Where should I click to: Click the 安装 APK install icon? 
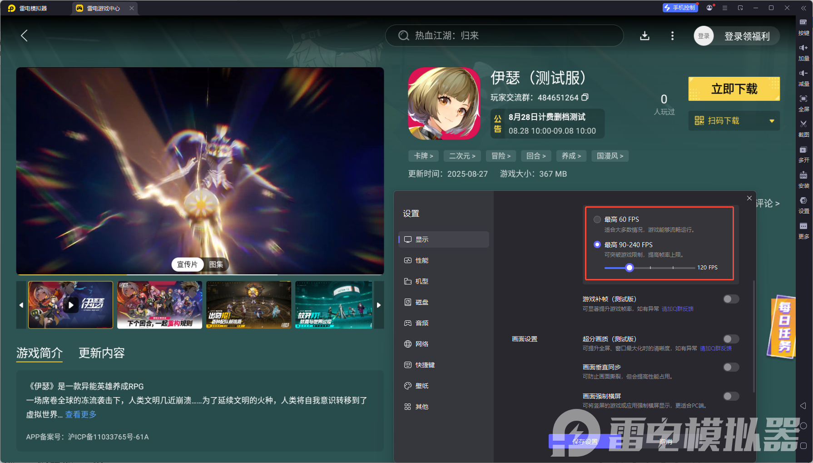(803, 179)
